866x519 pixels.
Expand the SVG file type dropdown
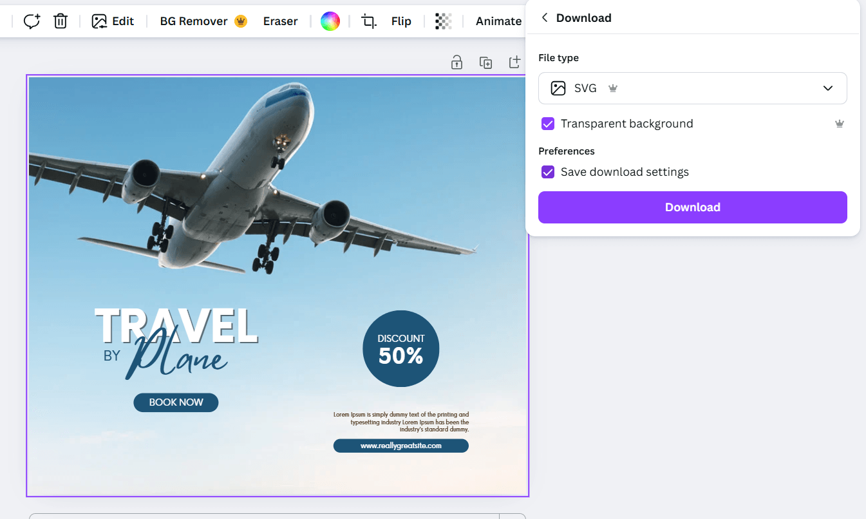693,88
